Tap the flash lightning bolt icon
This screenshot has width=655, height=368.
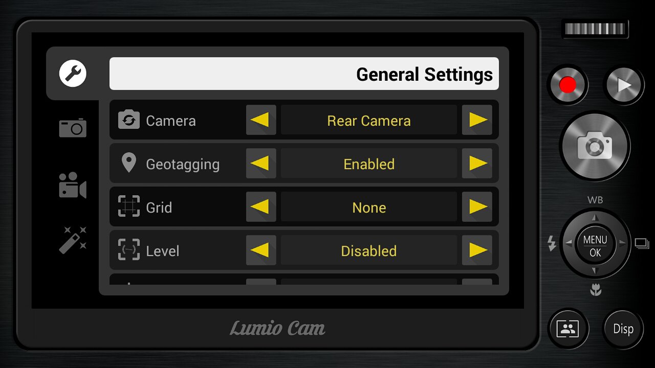(x=552, y=244)
